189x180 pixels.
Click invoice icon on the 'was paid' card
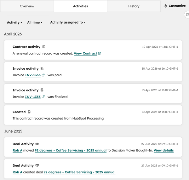pos(42,68)
